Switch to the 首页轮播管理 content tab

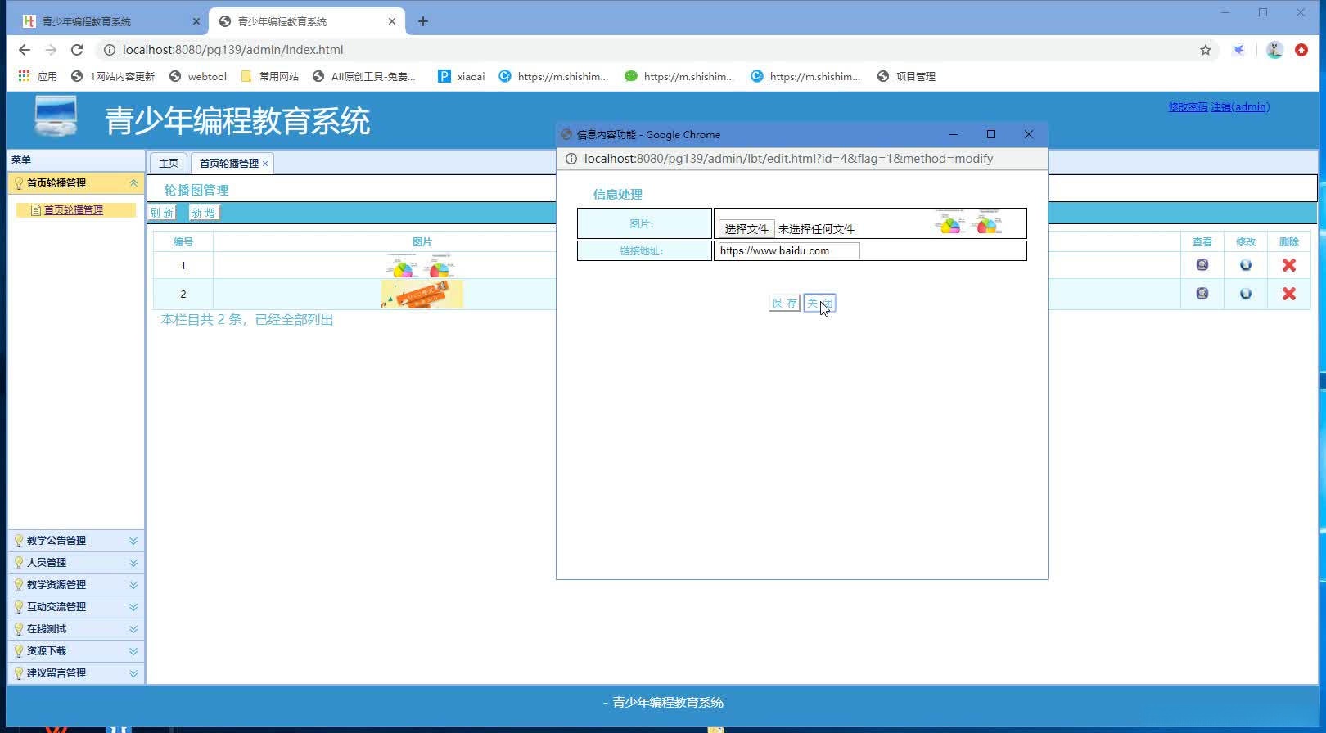[x=228, y=163]
